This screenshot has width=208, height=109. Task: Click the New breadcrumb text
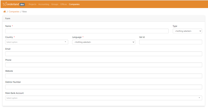[x=25, y=12]
